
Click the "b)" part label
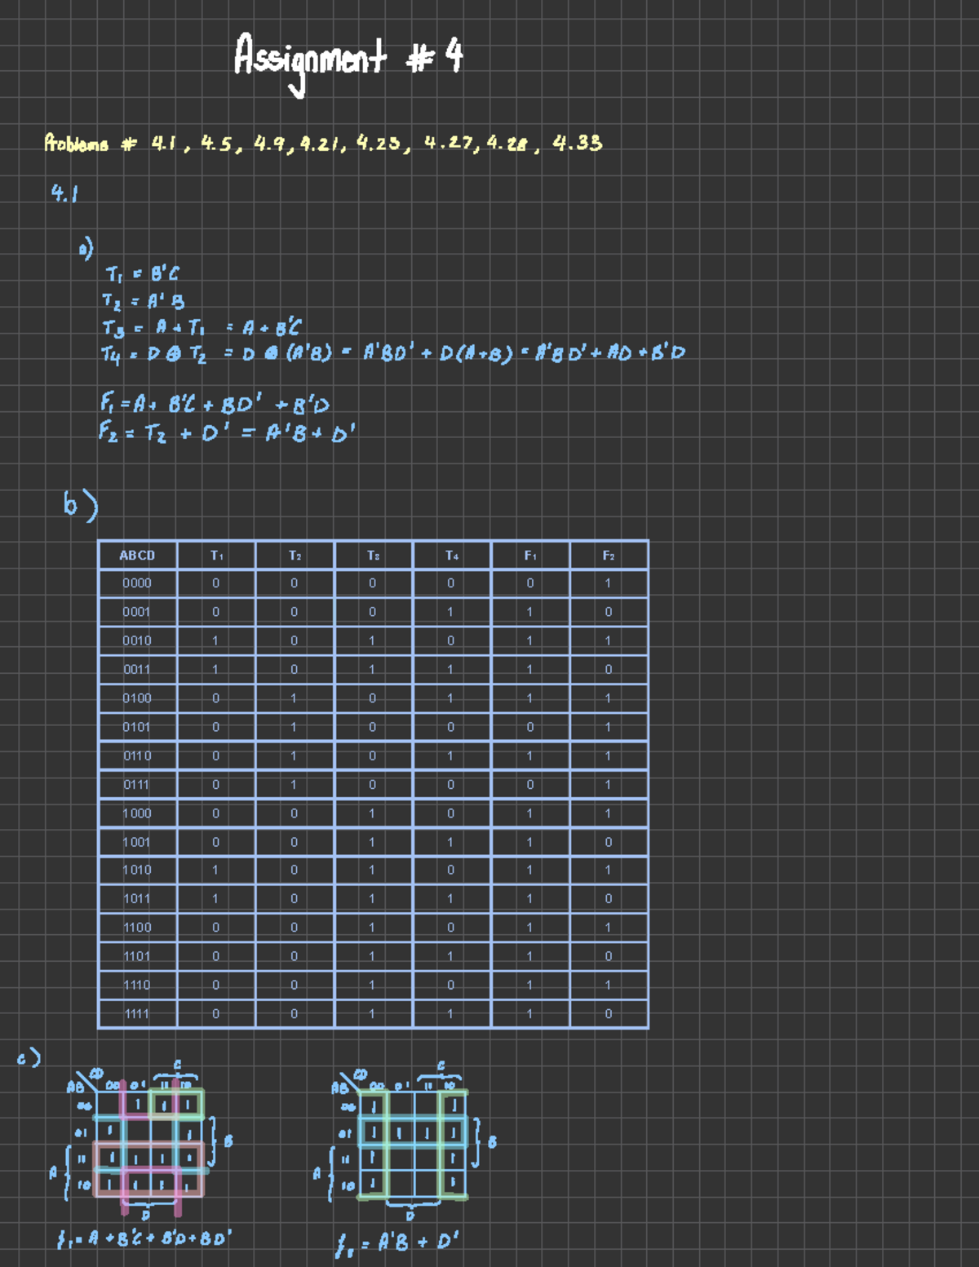pos(80,504)
